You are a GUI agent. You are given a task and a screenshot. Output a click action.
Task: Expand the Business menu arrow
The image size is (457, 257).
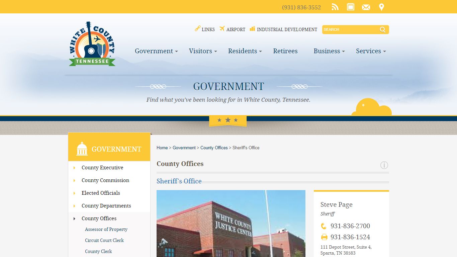pyautogui.click(x=344, y=52)
